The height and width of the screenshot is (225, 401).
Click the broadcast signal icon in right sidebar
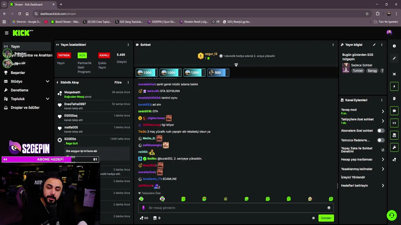tap(394, 123)
